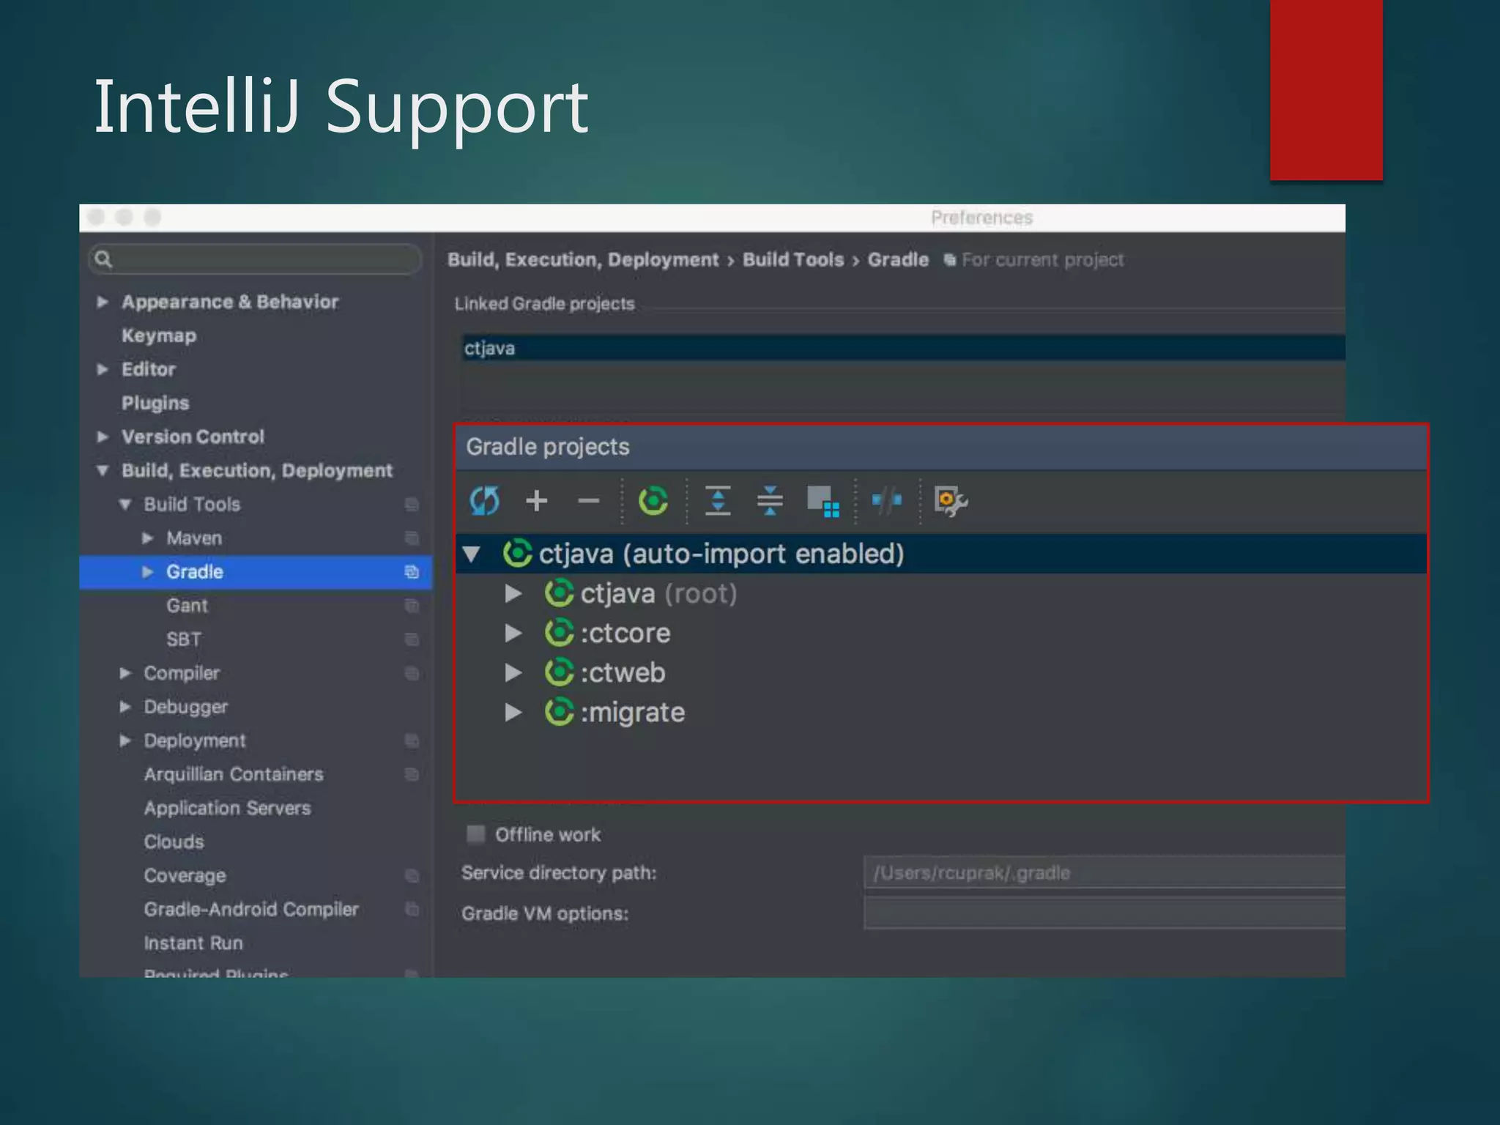Image resolution: width=1500 pixels, height=1125 pixels.
Task: Select SBT under Build Tools
Action: (183, 639)
